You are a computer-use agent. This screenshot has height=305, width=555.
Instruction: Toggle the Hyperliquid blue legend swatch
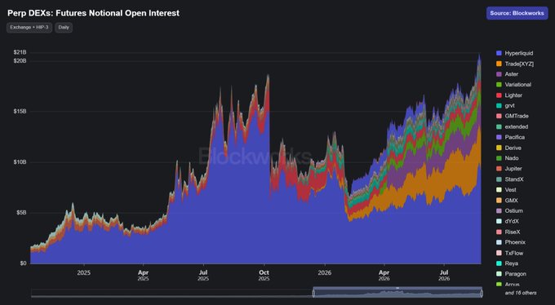499,53
